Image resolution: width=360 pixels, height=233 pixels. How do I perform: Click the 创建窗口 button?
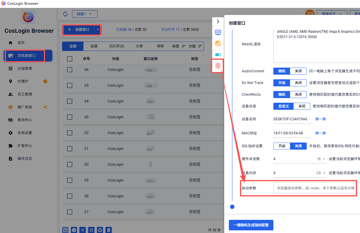tap(78, 30)
